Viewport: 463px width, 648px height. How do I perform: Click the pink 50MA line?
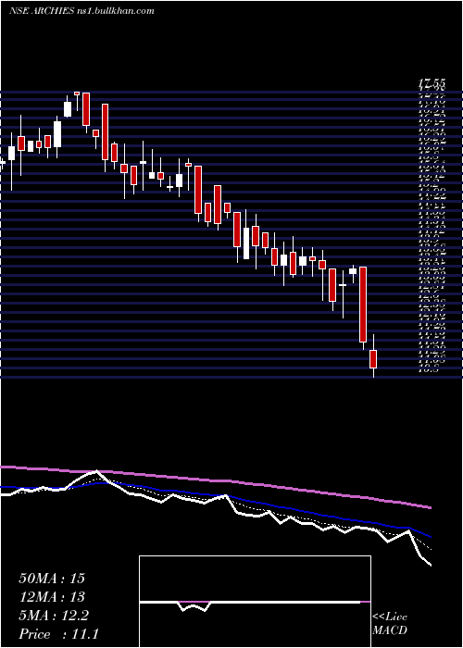(x=215, y=480)
